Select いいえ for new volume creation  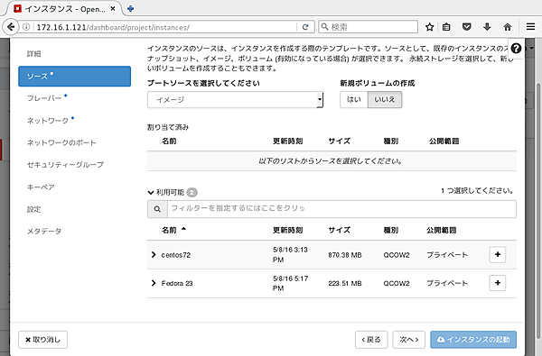click(385, 100)
